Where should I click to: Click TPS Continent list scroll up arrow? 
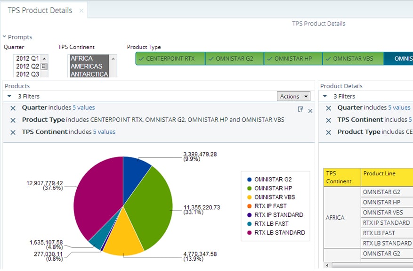click(x=113, y=58)
